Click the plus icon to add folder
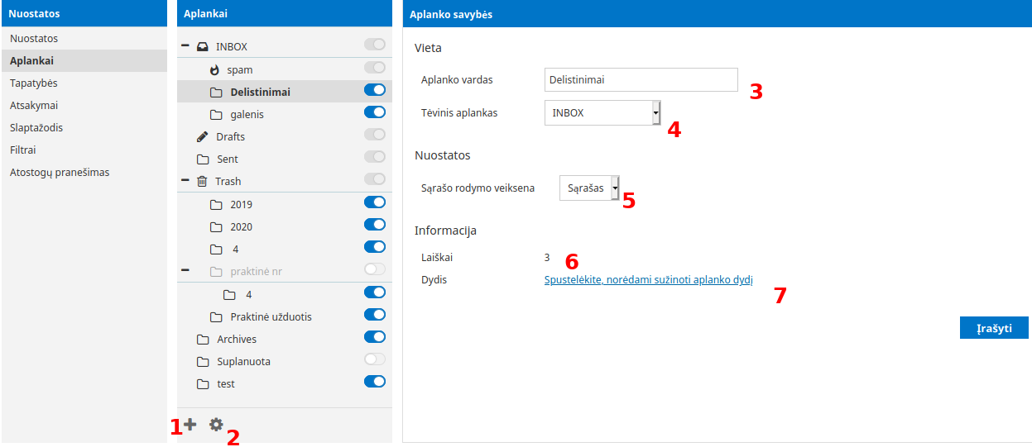Screen dimensions: 1032x447 (x=190, y=425)
